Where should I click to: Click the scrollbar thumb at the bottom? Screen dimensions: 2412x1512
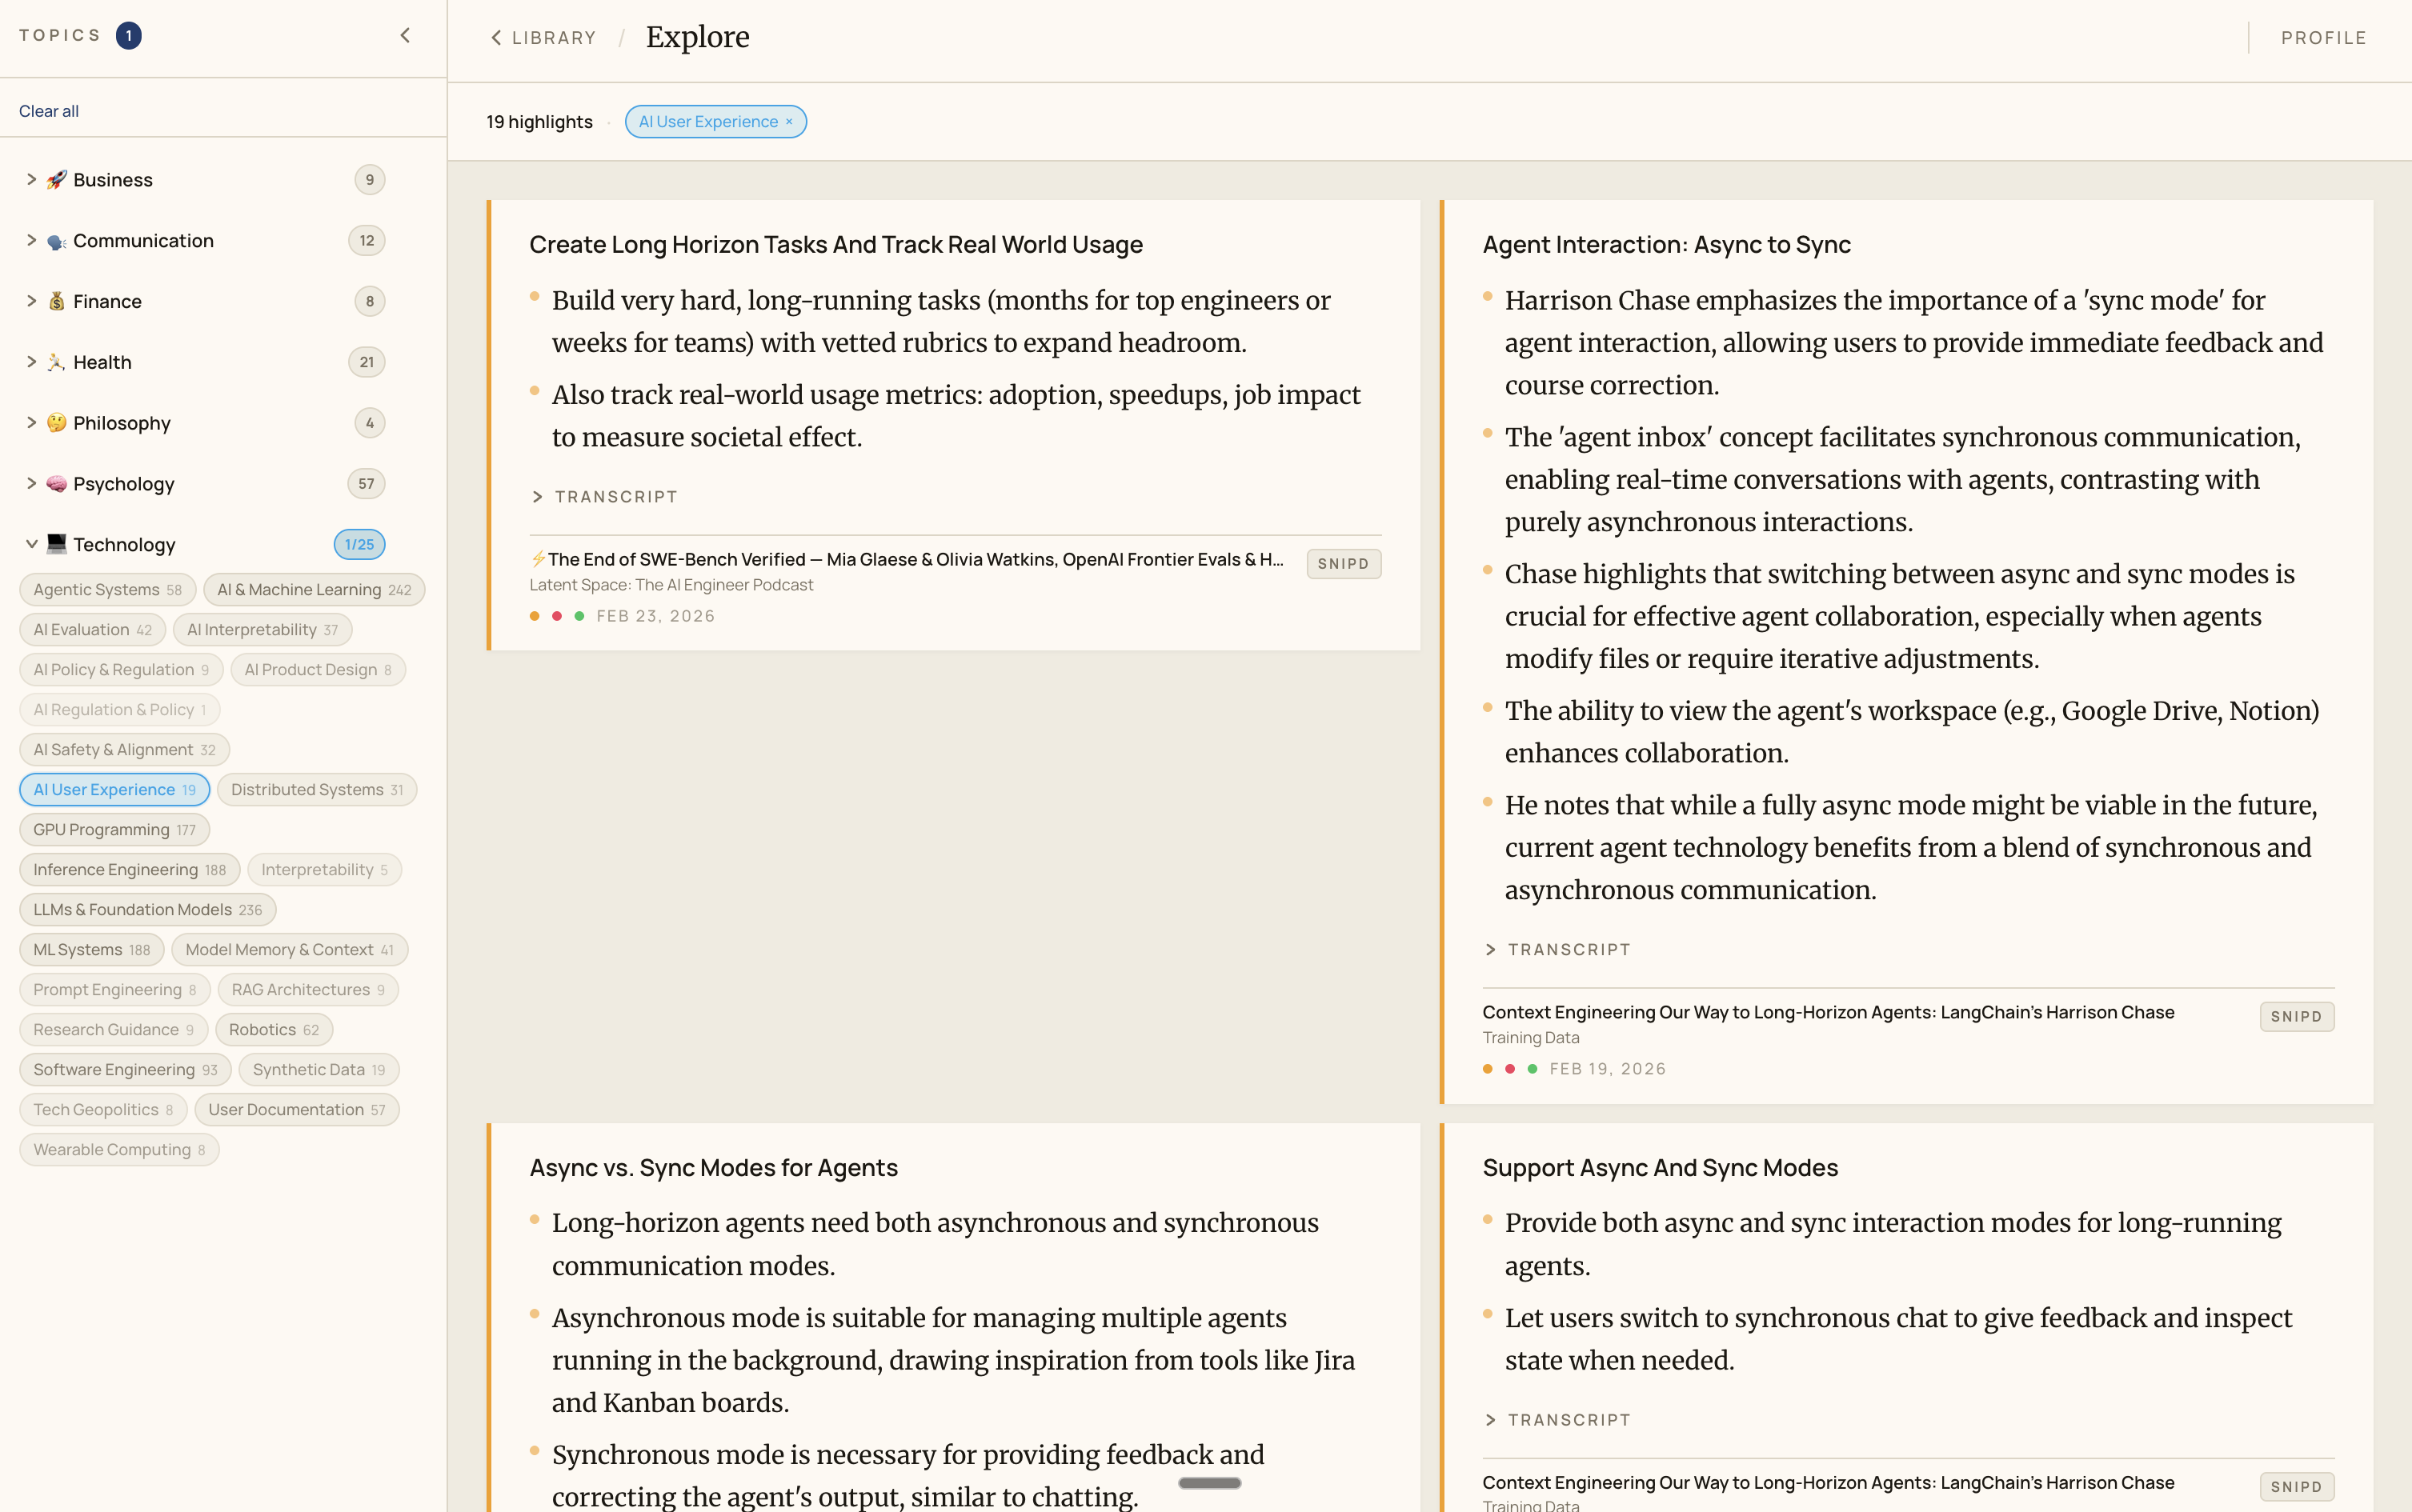click(x=1208, y=1485)
